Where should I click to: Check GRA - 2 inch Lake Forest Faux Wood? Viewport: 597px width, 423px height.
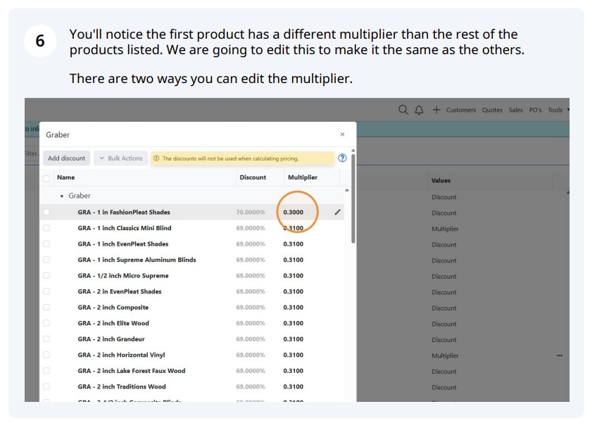click(x=46, y=371)
